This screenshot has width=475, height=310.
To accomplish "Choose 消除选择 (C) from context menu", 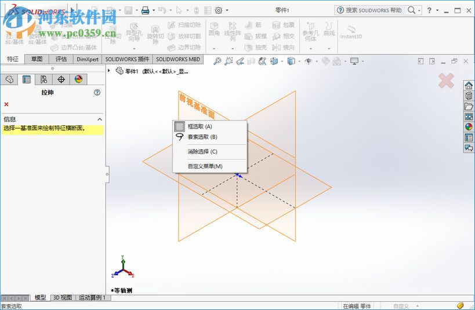I will pyautogui.click(x=209, y=152).
